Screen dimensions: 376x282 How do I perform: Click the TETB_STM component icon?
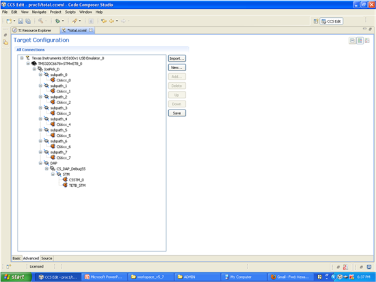65,185
